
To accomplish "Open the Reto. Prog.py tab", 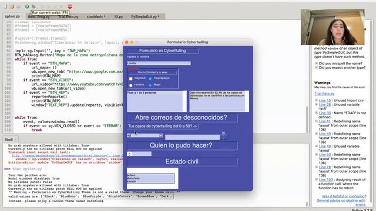I will click(x=39, y=17).
